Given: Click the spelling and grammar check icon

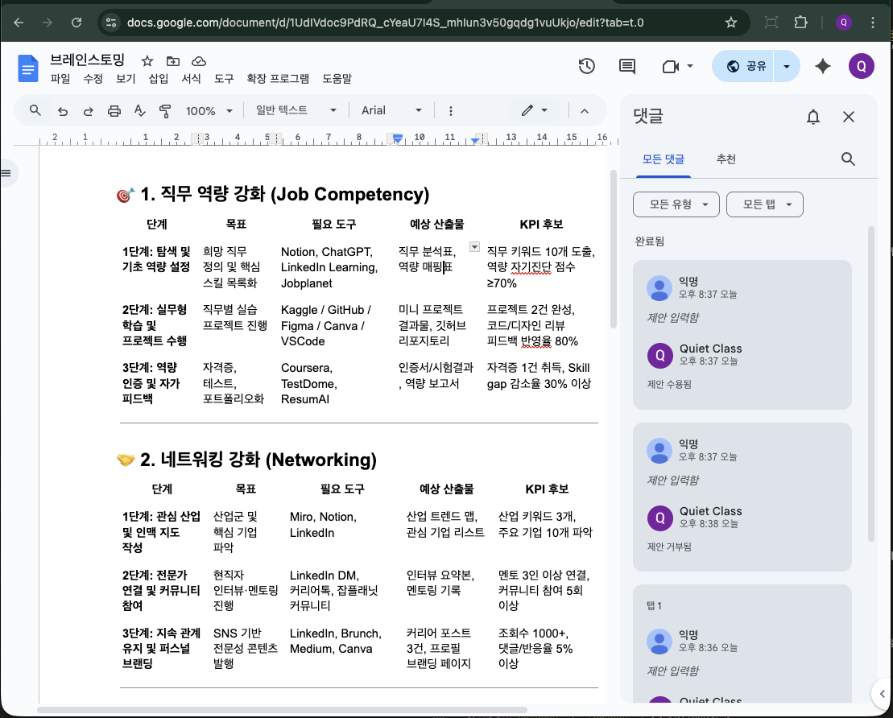Looking at the screenshot, I should [x=139, y=110].
